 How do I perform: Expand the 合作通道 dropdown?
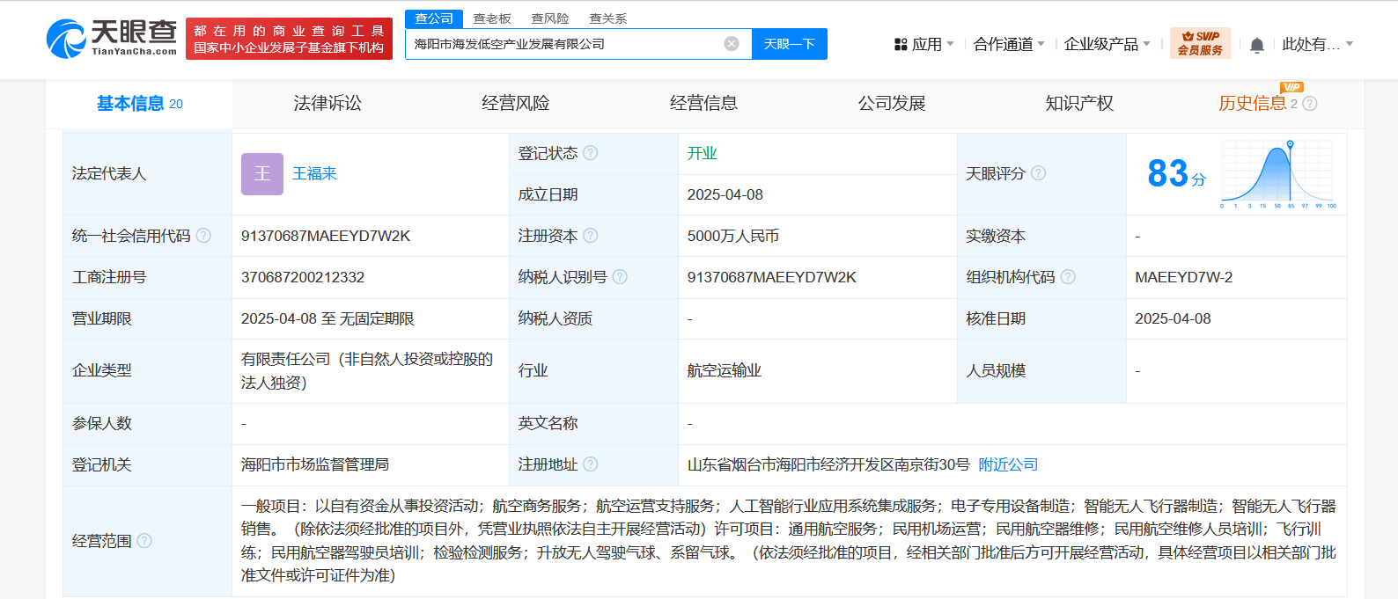pyautogui.click(x=1009, y=44)
